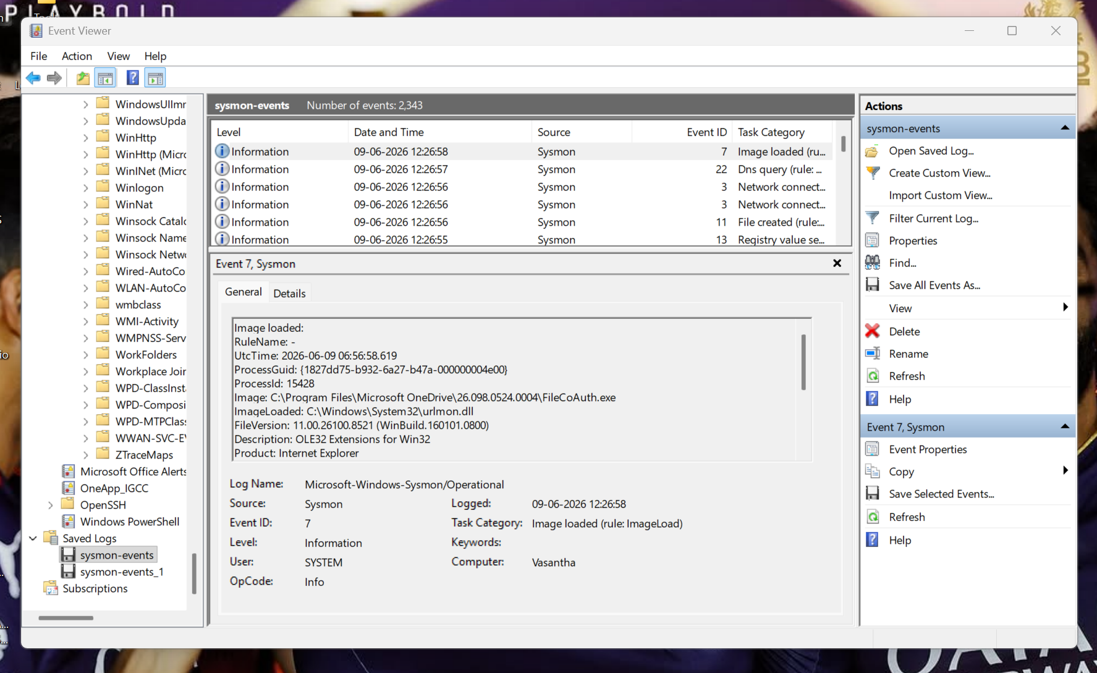This screenshot has height=673, width=1097.
Task: Select the Dns query event row
Action: [522, 169]
